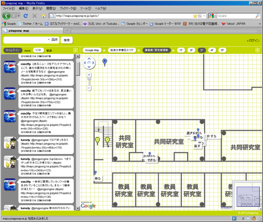Viewport: 263px width, 222px height.
Task: Click the 筑波大学春日エリア breadcrumb button
Action: tap(122, 50)
